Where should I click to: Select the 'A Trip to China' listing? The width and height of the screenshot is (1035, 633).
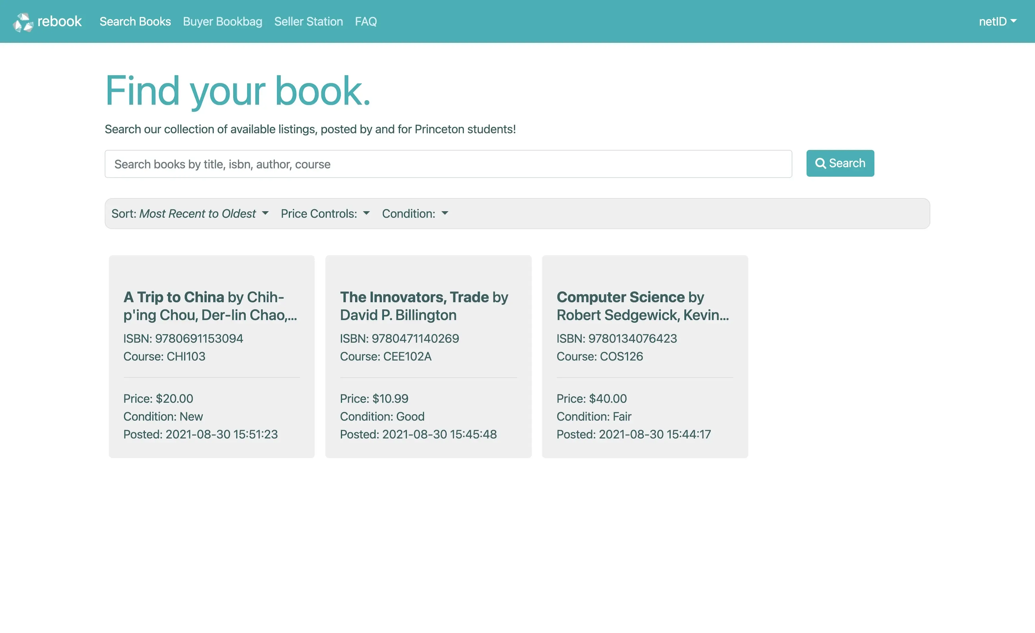(211, 357)
